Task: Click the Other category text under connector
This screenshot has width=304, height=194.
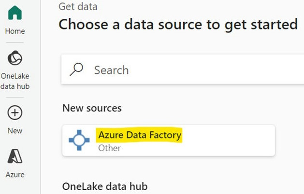Action: pyautogui.click(x=110, y=148)
